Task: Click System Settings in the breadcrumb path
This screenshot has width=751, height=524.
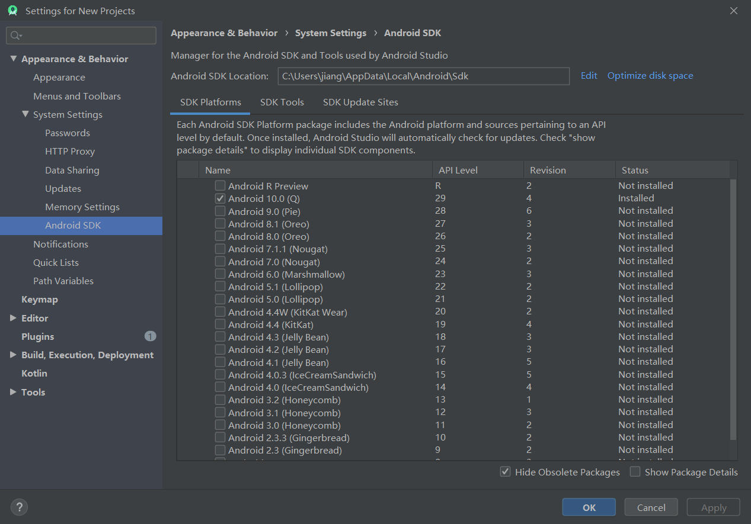Action: (331, 33)
